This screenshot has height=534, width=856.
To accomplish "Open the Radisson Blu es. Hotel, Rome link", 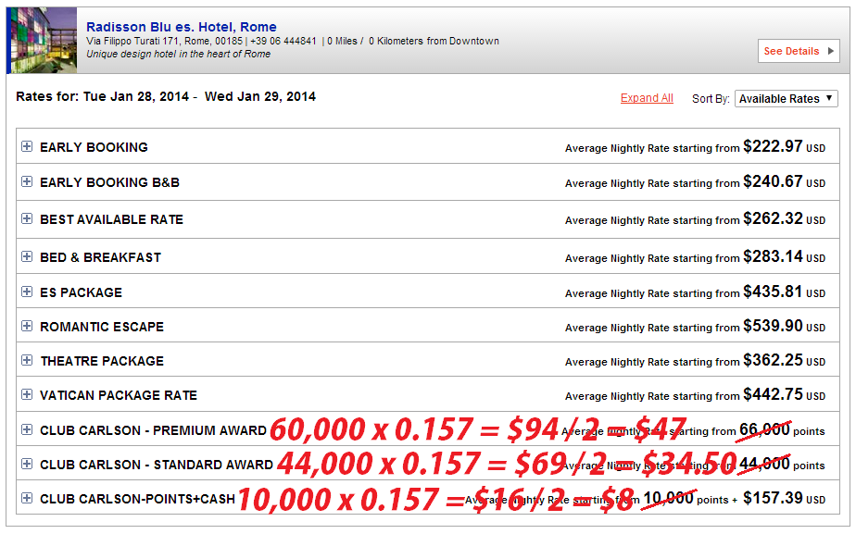I will coord(182,27).
